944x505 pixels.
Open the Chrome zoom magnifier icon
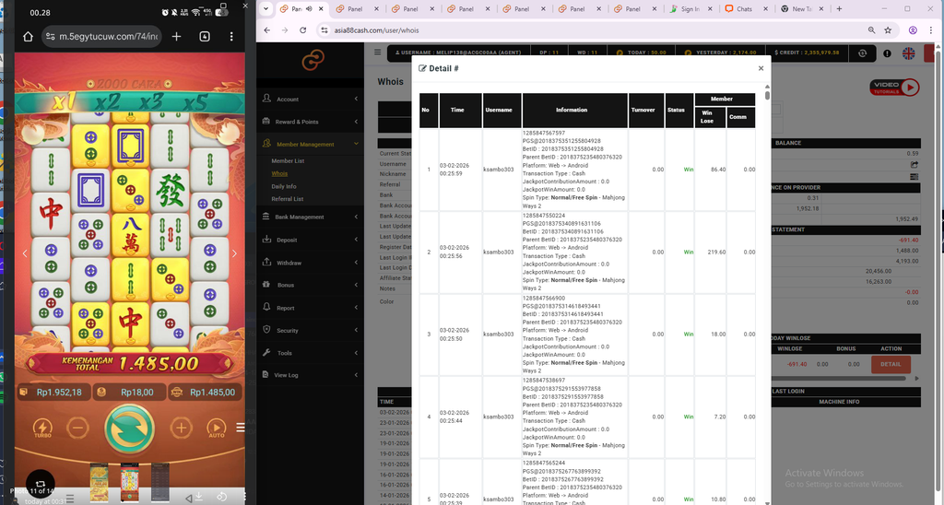[x=871, y=30]
